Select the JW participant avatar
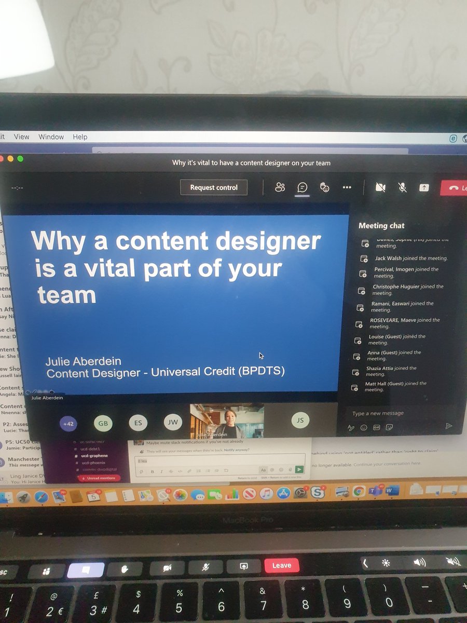Image resolution: width=467 pixels, height=623 pixels. [173, 422]
